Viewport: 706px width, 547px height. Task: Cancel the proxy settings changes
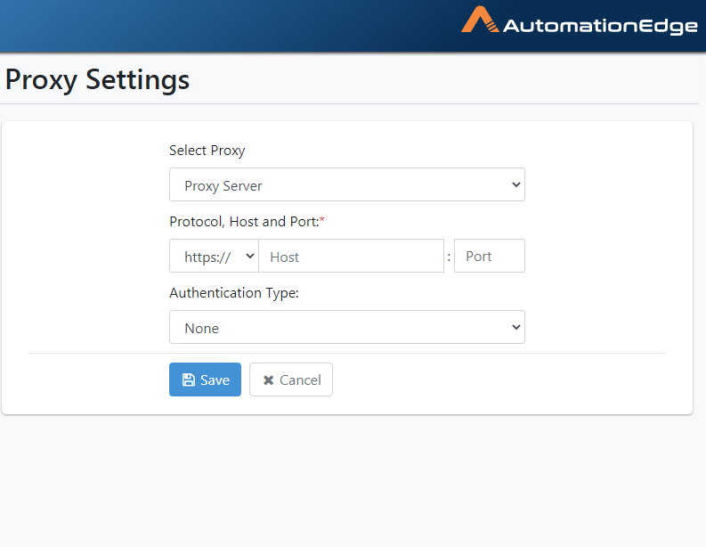291,380
